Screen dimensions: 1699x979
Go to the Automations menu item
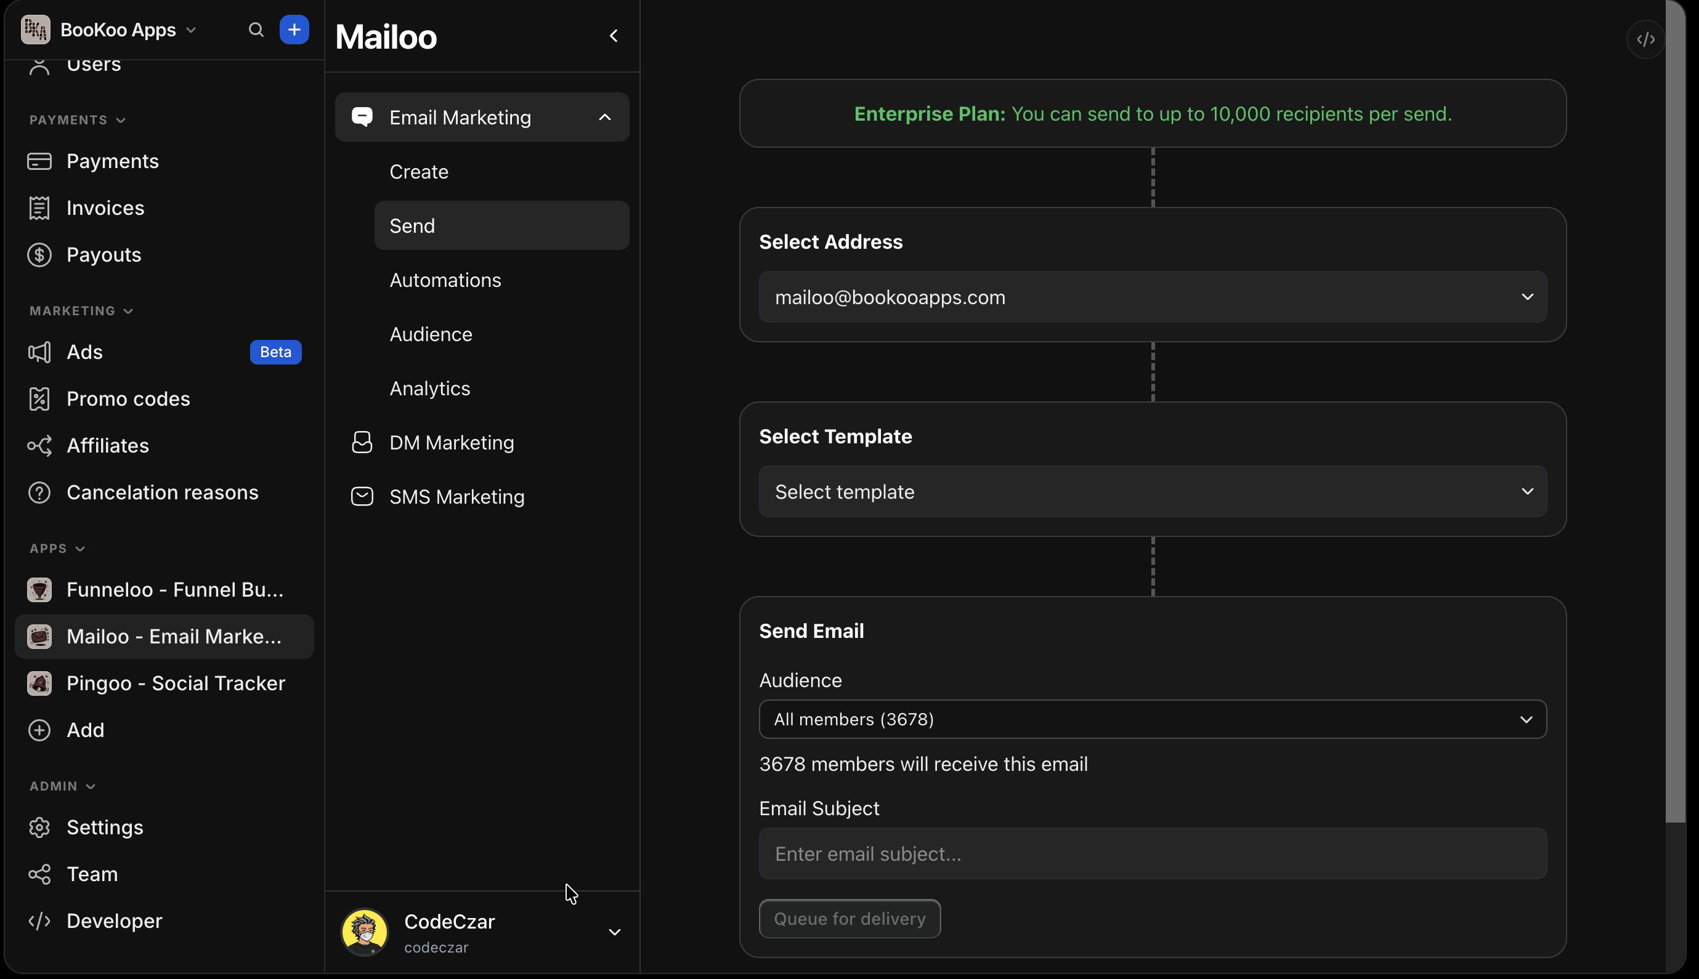[445, 280]
